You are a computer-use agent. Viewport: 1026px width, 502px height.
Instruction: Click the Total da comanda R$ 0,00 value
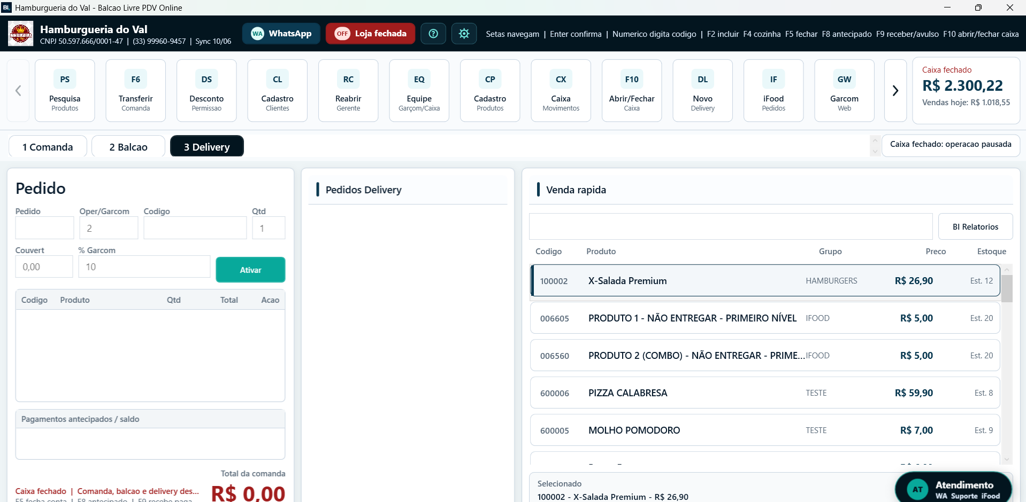click(248, 493)
